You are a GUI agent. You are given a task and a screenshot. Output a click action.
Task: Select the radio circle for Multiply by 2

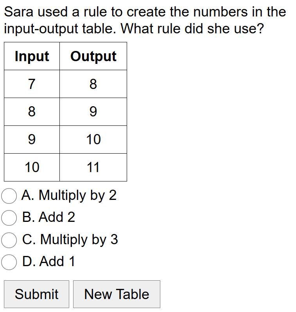[9, 196]
